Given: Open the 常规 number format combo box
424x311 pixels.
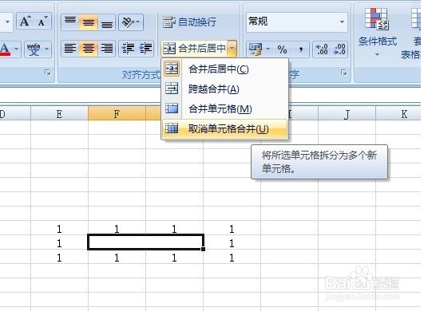Looking at the screenshot, I should coord(296,22).
